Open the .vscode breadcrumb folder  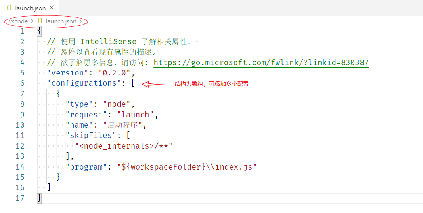tap(17, 21)
